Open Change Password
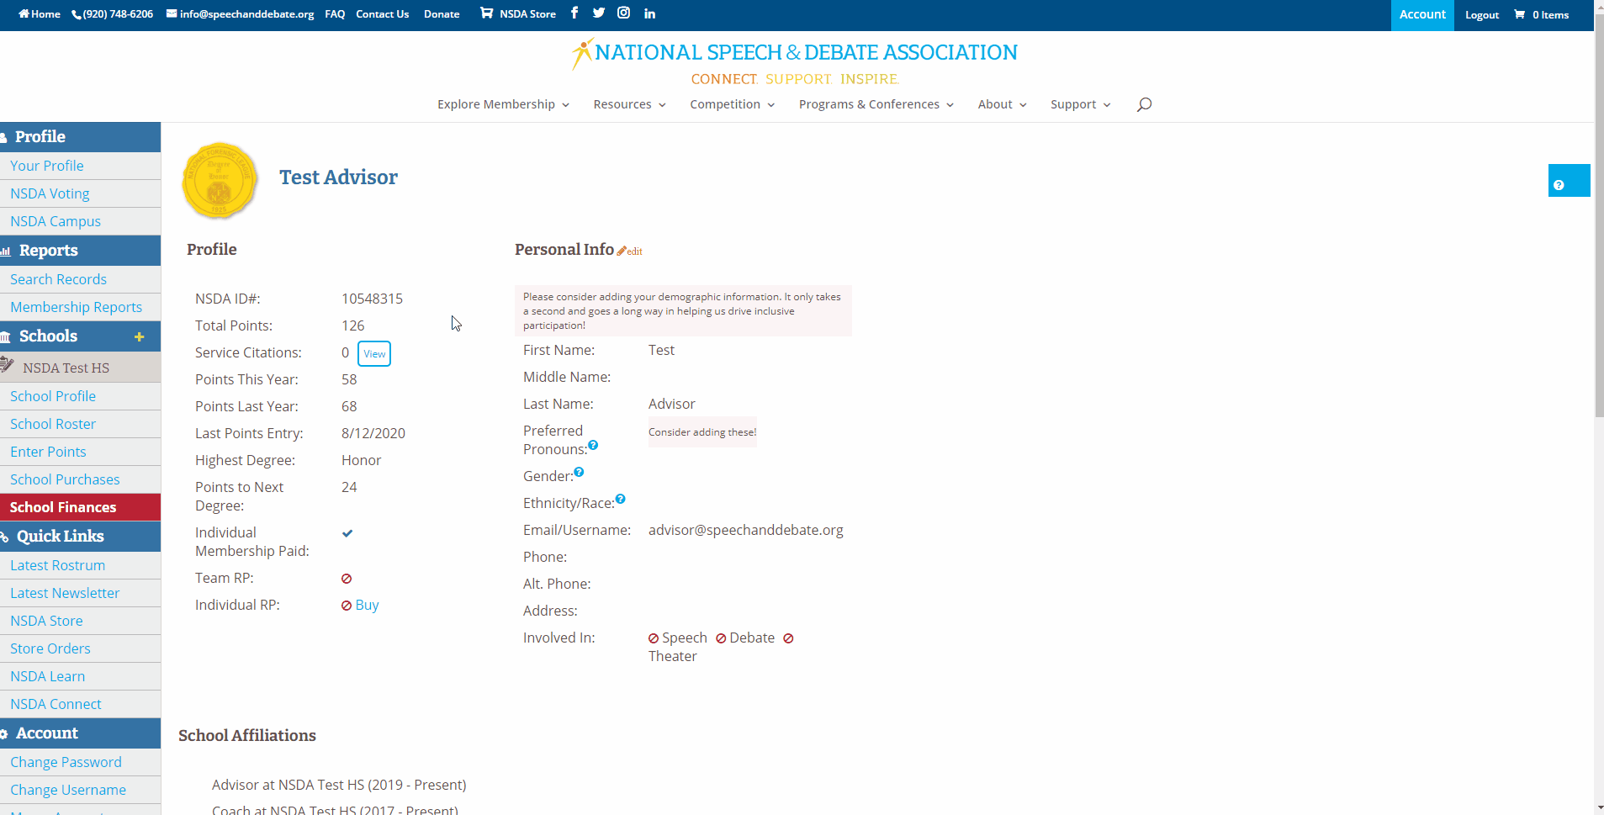The image size is (1604, 815). (x=80, y=762)
